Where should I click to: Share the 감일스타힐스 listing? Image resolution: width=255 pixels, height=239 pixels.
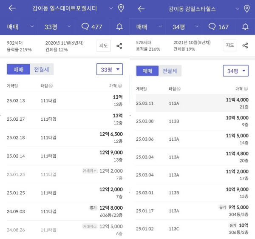coord(245,46)
